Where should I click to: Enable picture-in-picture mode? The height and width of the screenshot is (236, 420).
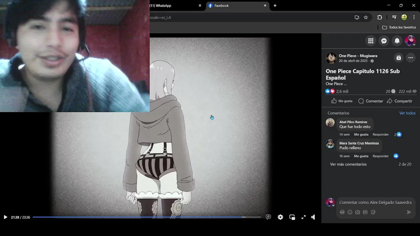click(292, 217)
